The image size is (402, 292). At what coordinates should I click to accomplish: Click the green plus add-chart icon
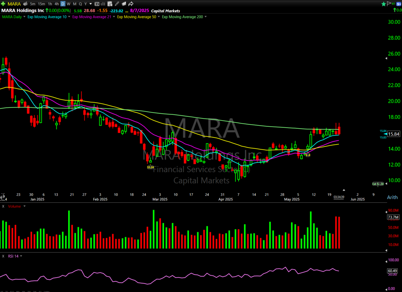3,4
